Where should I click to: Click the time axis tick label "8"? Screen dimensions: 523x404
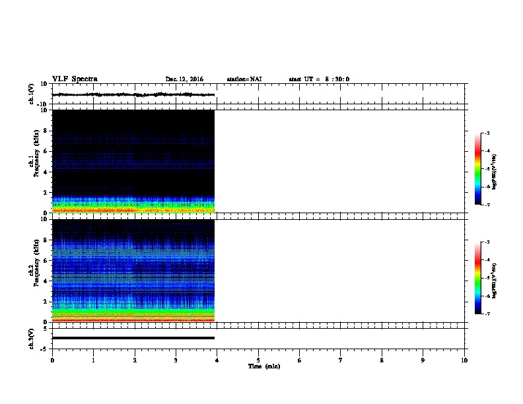(382, 360)
